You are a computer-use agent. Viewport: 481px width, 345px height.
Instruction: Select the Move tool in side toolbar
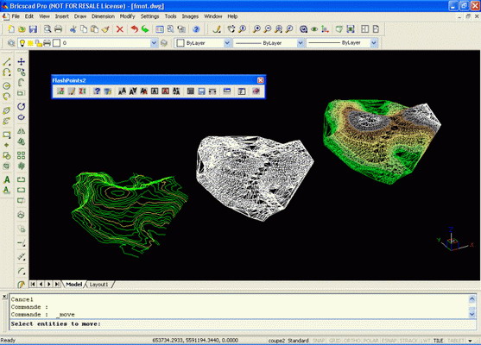[x=22, y=61]
